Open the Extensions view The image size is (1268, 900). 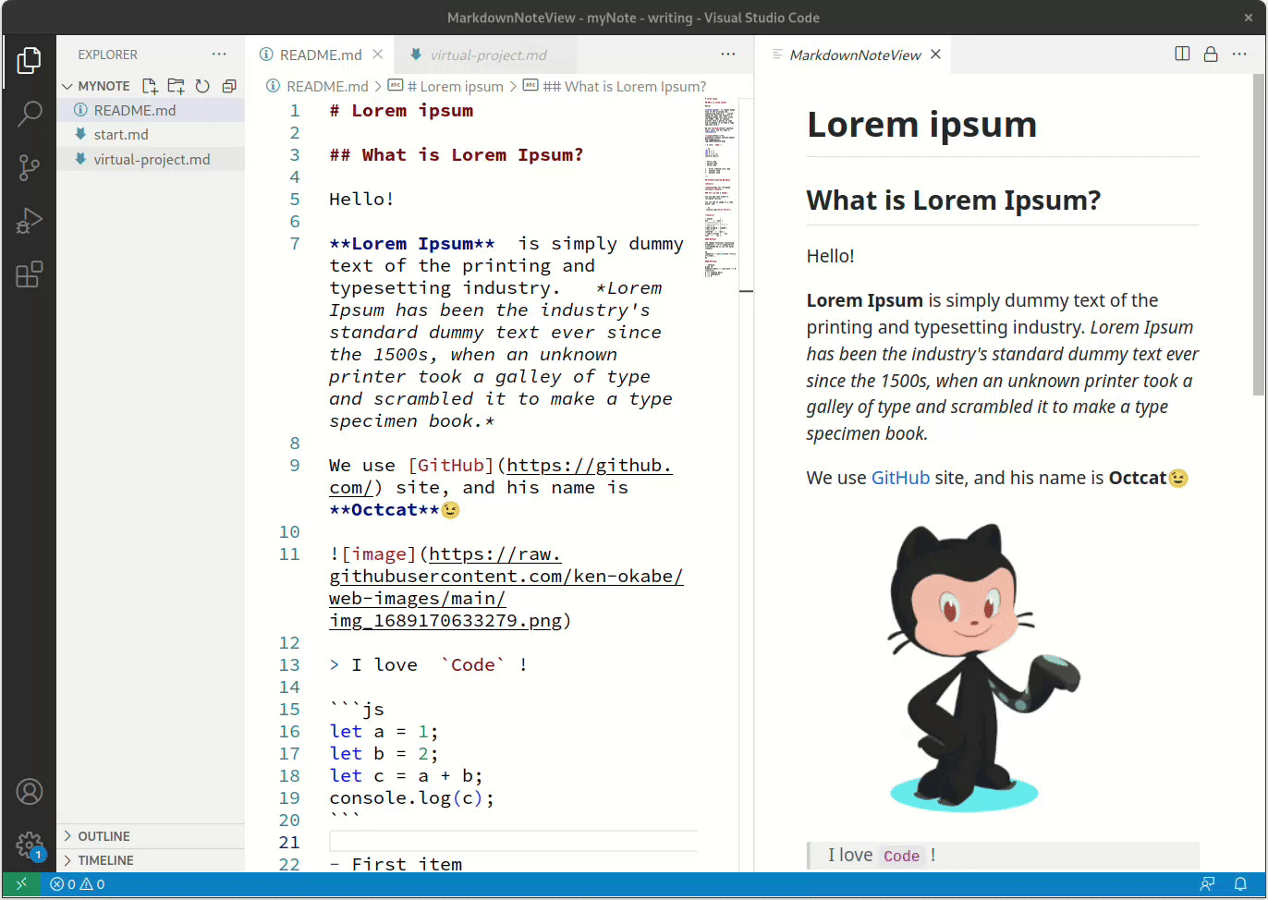point(29,274)
